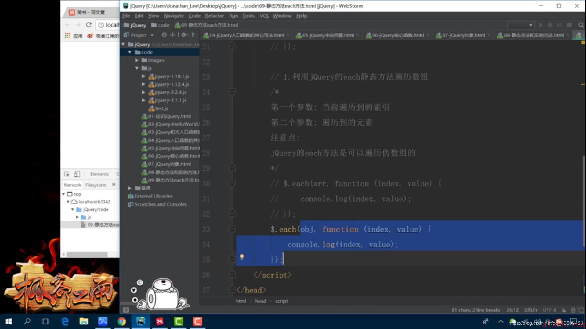Toggle fold marker on line 24 comment block
Image resolution: width=586 pixels, height=329 pixels.
(232, 92)
